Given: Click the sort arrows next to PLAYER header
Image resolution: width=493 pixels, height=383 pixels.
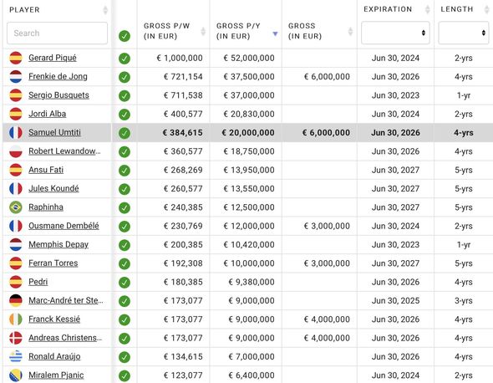Looking at the screenshot, I should pyautogui.click(x=105, y=10).
